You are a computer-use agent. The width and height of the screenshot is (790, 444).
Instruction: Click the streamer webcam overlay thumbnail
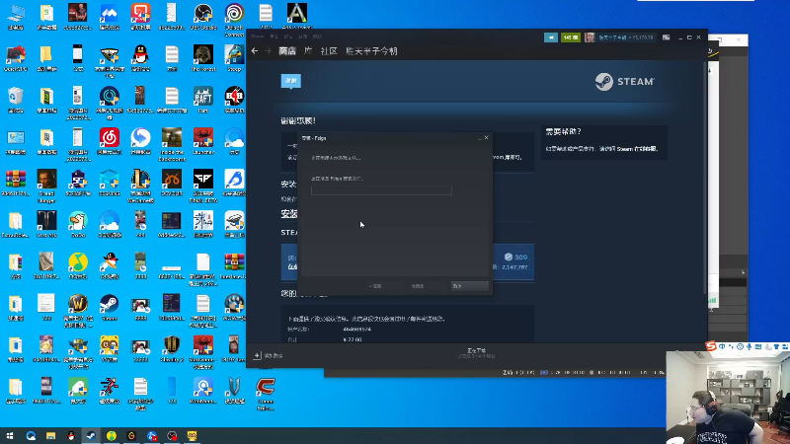[x=728, y=398]
